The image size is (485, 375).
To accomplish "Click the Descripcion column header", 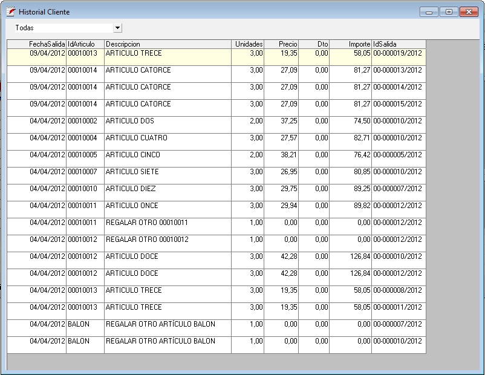I will (168, 44).
